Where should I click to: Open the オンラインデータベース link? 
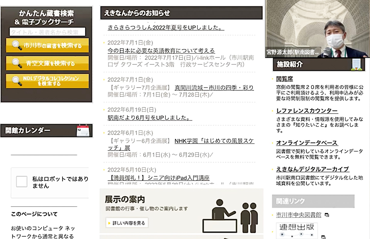point(306,143)
